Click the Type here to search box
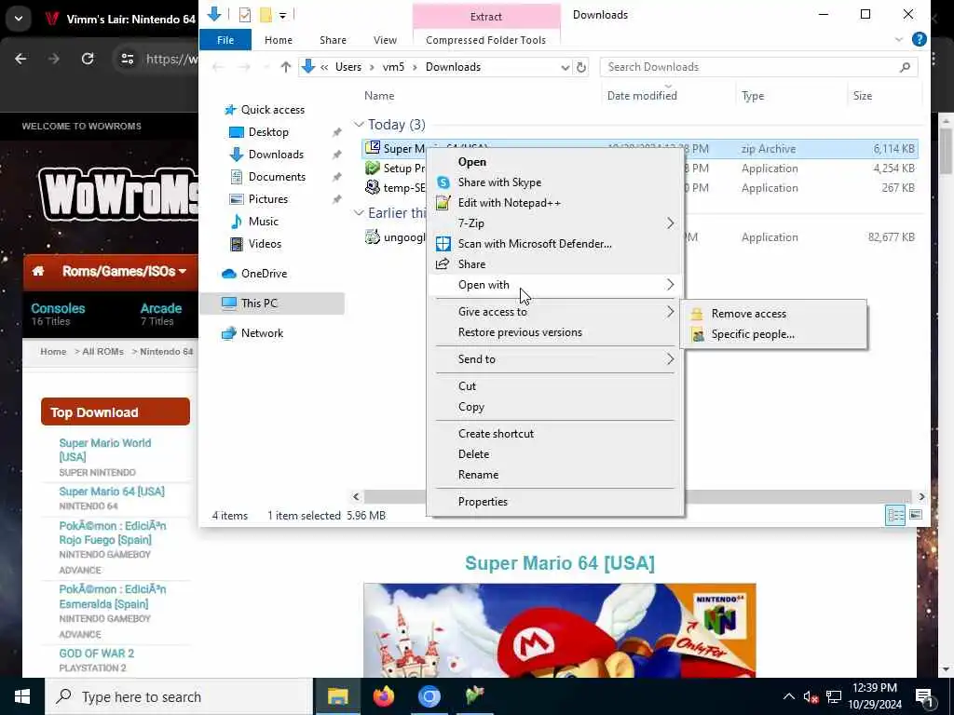Screen dimensions: 954x715 click(x=178, y=696)
